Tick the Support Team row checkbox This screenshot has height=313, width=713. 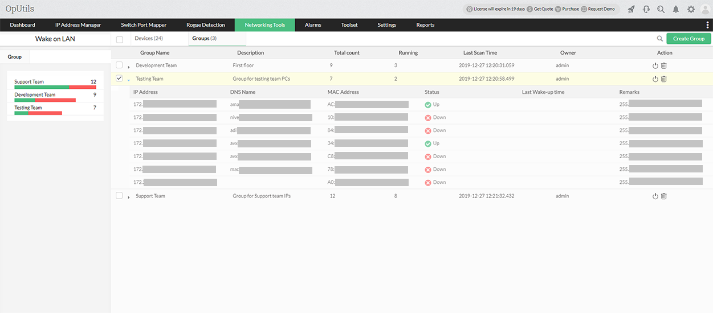point(119,195)
